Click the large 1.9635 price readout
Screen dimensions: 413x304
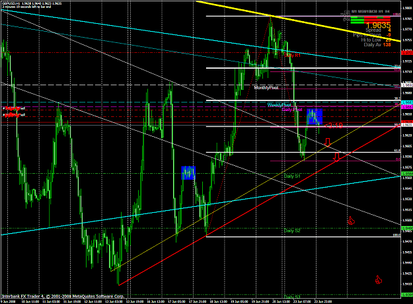[x=378, y=25]
